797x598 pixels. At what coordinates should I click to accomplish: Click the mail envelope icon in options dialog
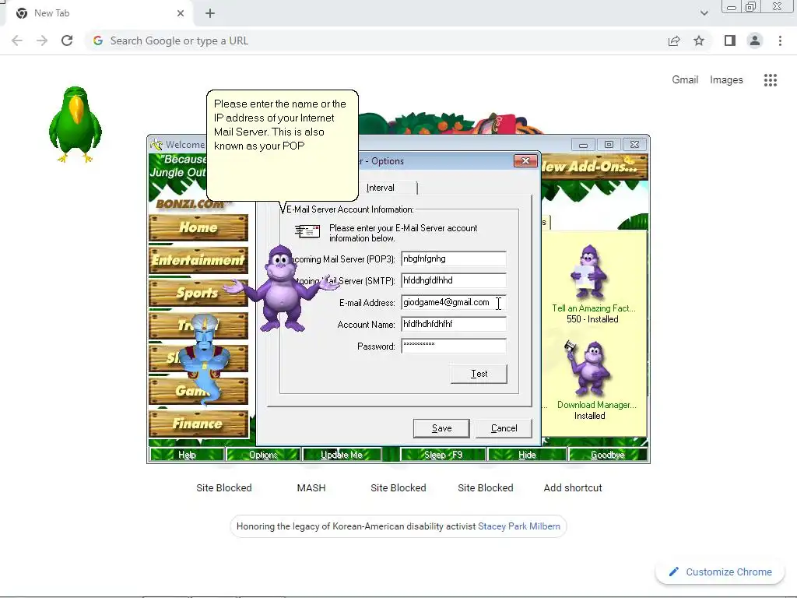click(307, 231)
